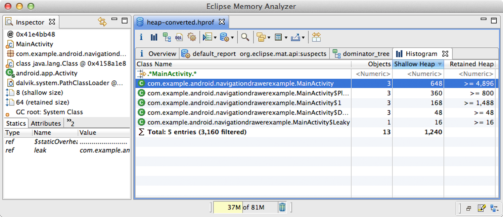Open the heap dump Overview info icon
503x217 pixels.
click(x=141, y=37)
